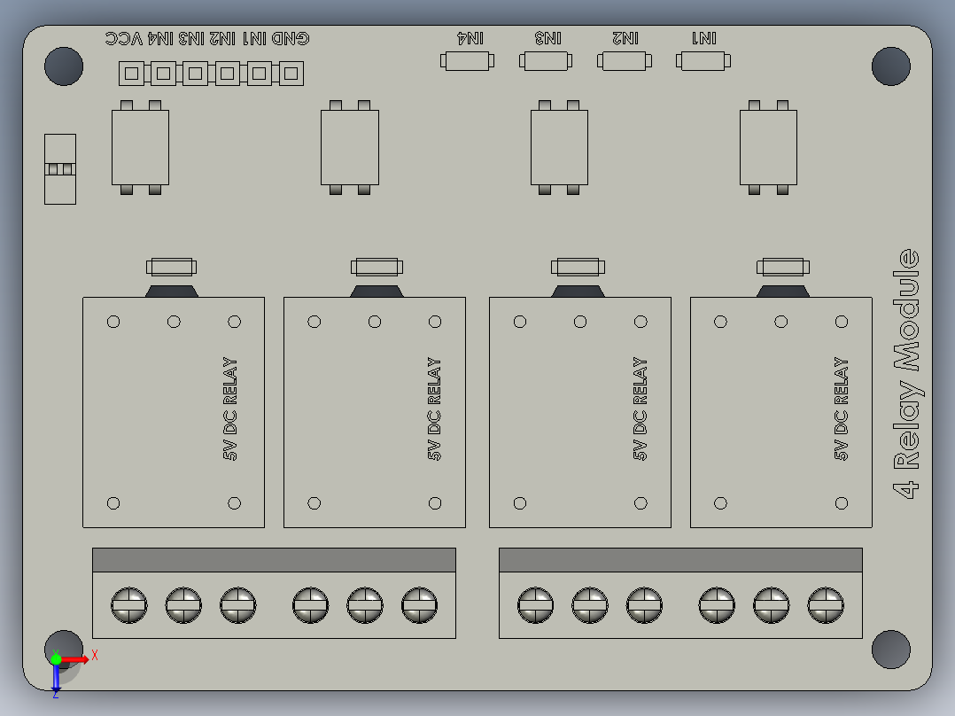Image resolution: width=955 pixels, height=716 pixels.
Task: Pick the small component below the top-right IN1 label
Action: point(703,61)
